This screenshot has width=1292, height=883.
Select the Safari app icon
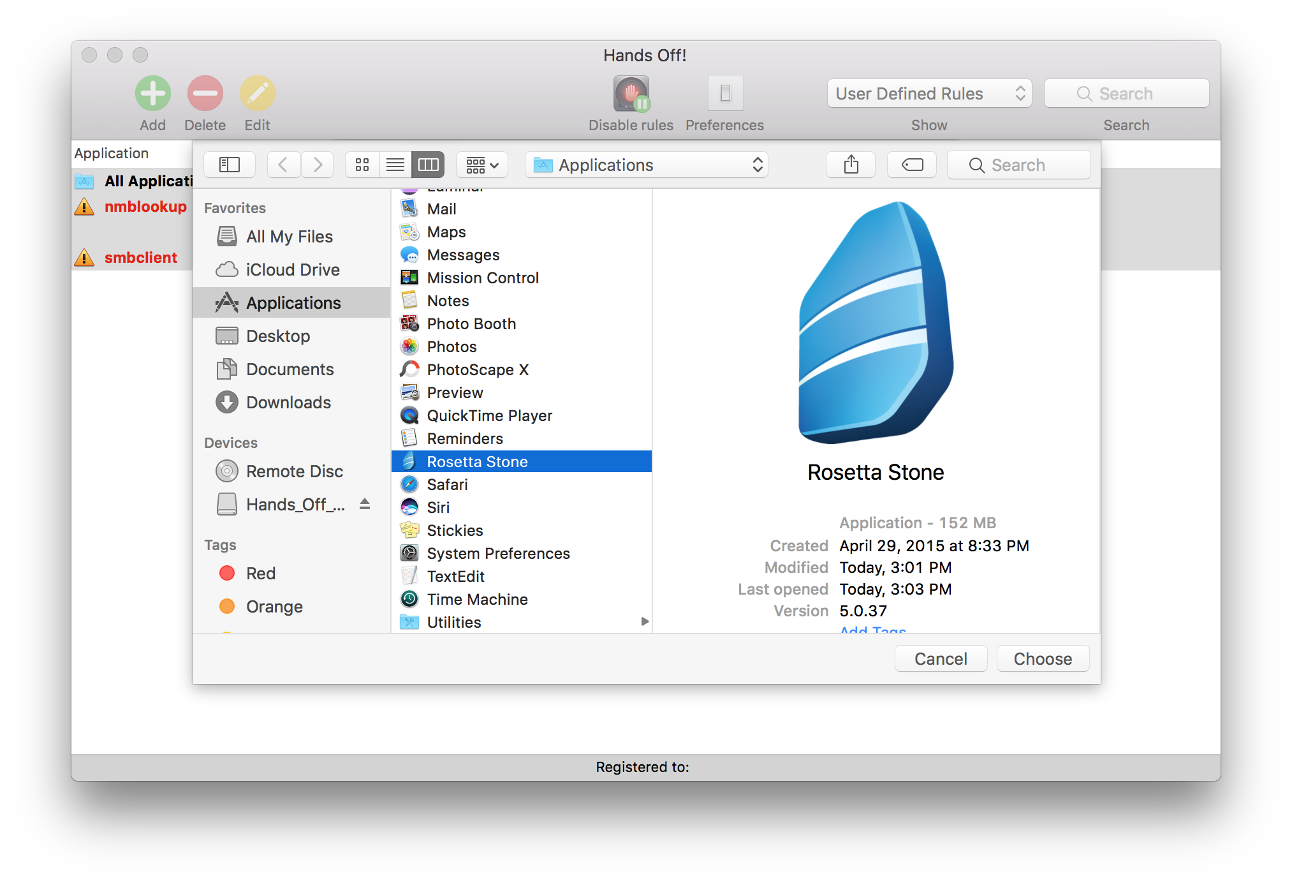[409, 485]
